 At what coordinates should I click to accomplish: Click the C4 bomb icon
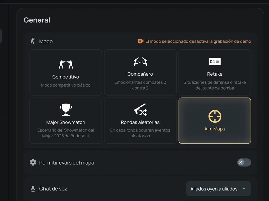pyautogui.click(x=215, y=61)
